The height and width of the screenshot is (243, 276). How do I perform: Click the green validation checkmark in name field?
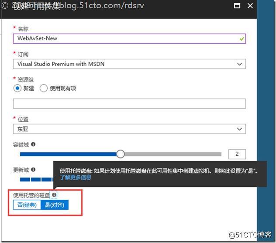pyautogui.click(x=242, y=39)
